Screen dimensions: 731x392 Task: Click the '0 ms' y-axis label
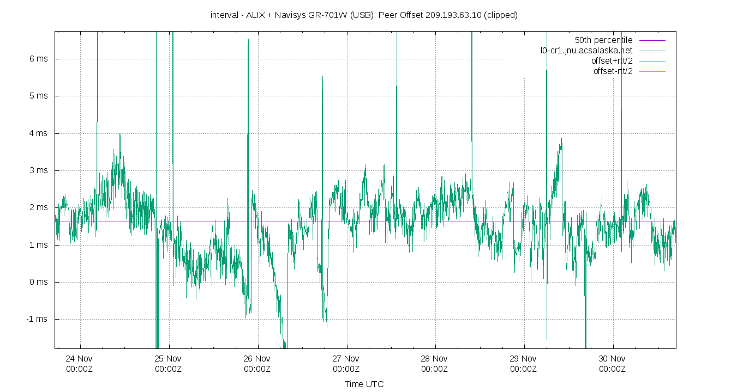point(38,282)
